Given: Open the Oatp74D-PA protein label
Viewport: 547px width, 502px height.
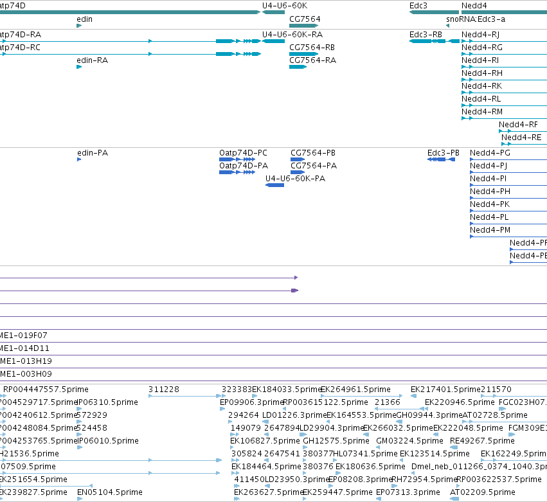Looking at the screenshot, I should point(244,166).
